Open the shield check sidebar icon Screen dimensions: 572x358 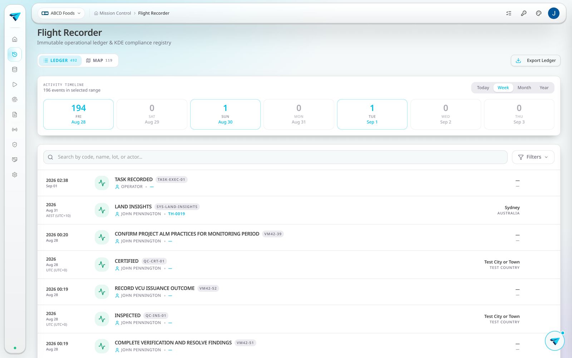click(15, 145)
